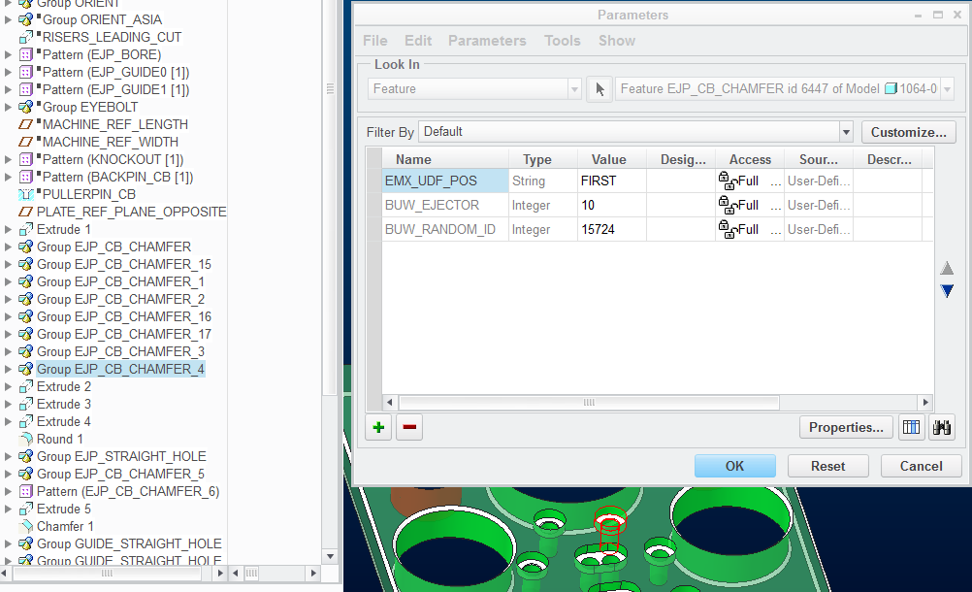Expand Pattern (BACKPIN_CB [1]) node

tap(8, 177)
